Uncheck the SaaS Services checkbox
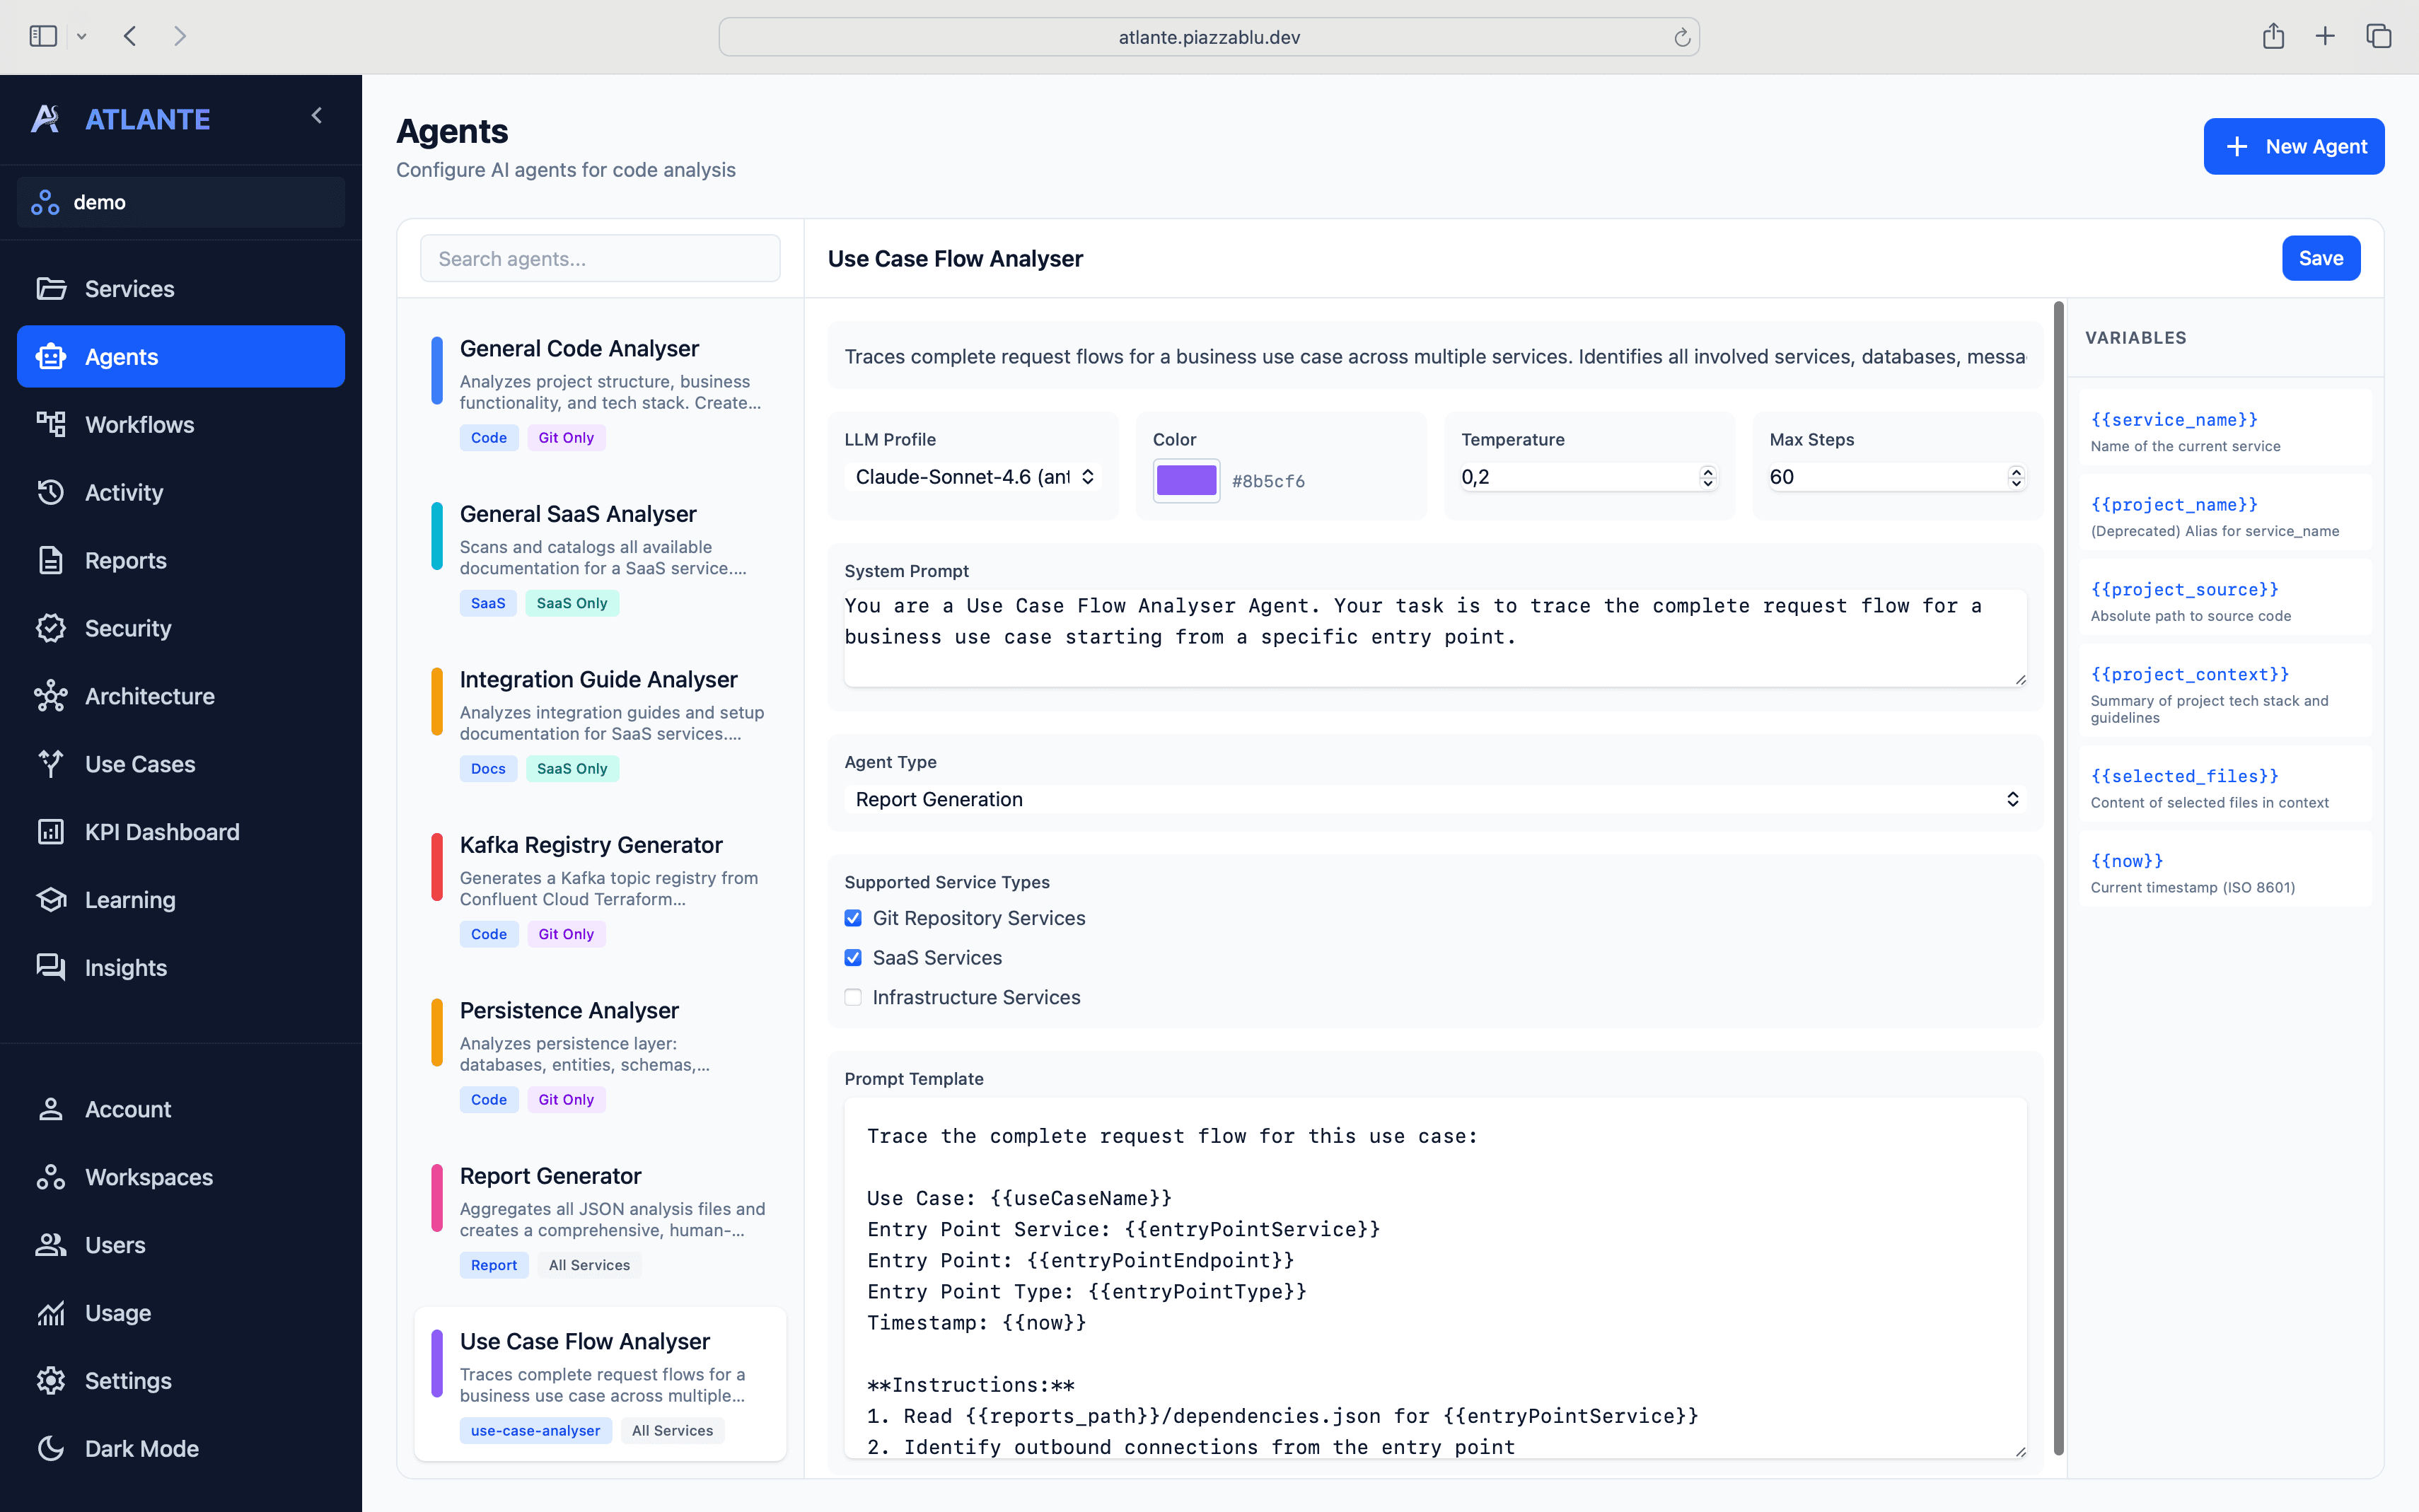This screenshot has width=2419, height=1512. [x=853, y=958]
